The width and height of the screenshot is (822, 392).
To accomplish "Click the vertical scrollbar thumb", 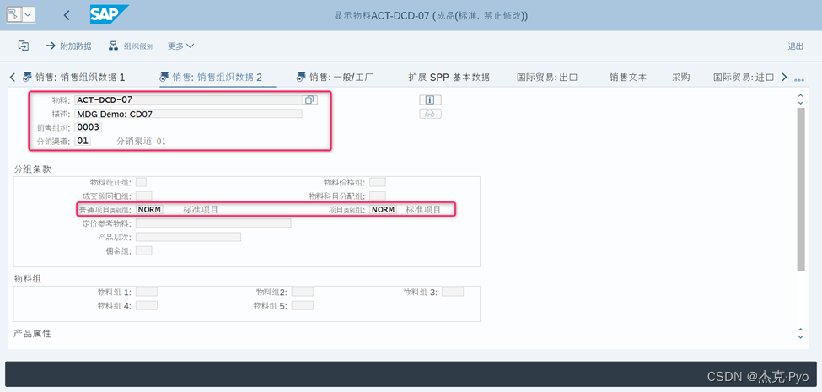I will tap(800, 189).
